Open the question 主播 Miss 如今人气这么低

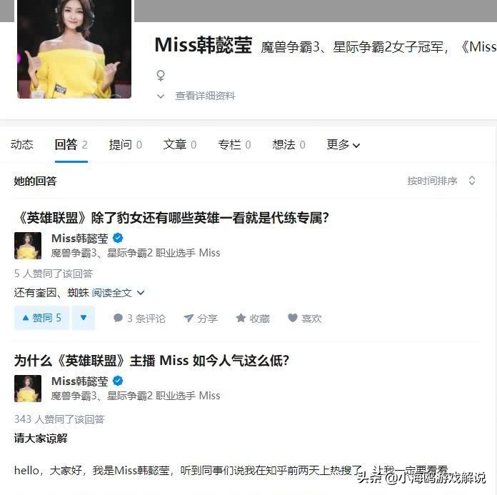click(x=151, y=361)
